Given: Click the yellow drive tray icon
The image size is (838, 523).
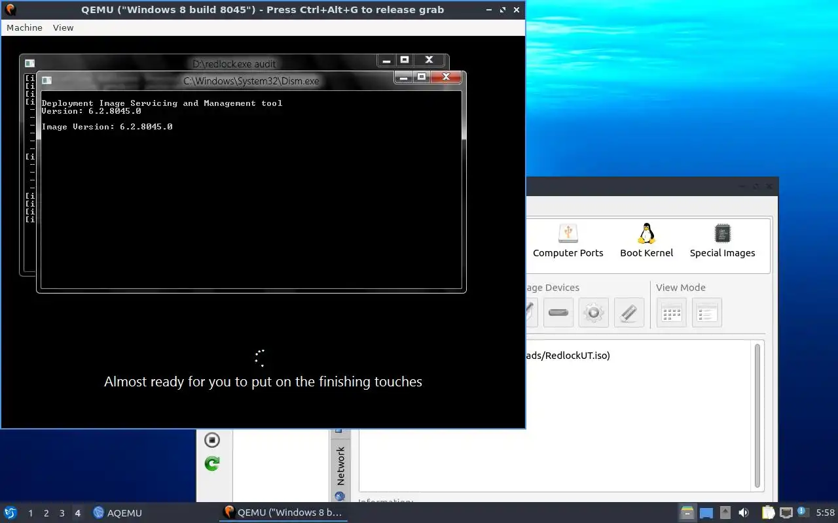Looking at the screenshot, I should pyautogui.click(x=687, y=513).
